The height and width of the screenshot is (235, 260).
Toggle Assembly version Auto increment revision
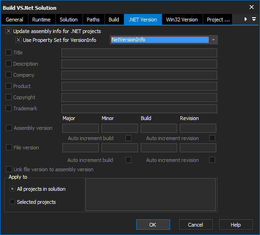tap(212, 138)
